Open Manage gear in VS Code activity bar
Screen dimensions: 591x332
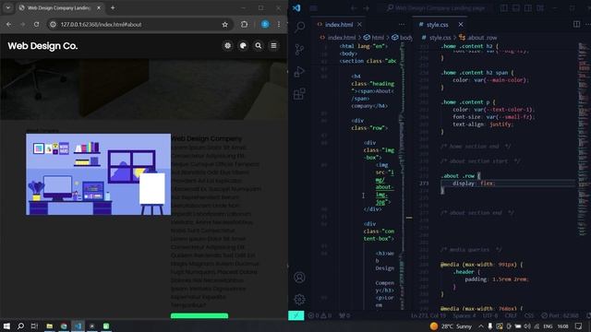pos(299,300)
